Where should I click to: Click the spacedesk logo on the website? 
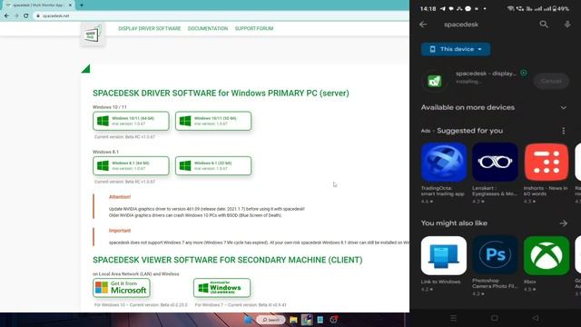pos(93,35)
